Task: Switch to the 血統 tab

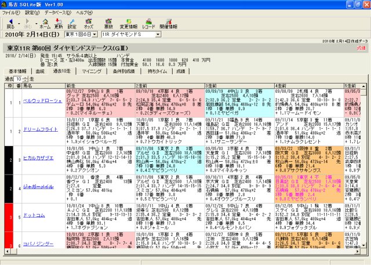Action: 40,71
